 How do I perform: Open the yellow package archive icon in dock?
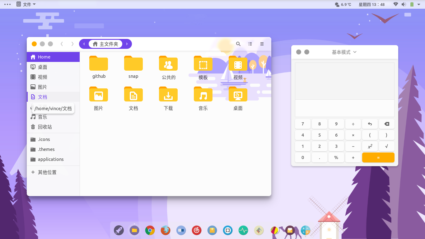click(x=212, y=230)
